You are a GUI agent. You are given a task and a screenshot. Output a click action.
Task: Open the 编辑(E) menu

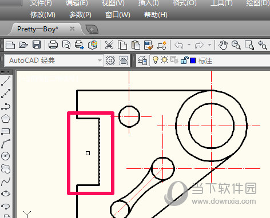click(x=77, y=3)
